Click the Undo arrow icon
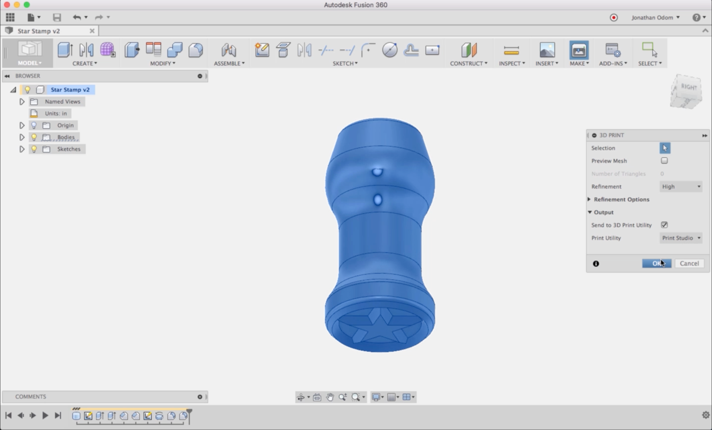This screenshot has width=712, height=430. tap(77, 17)
